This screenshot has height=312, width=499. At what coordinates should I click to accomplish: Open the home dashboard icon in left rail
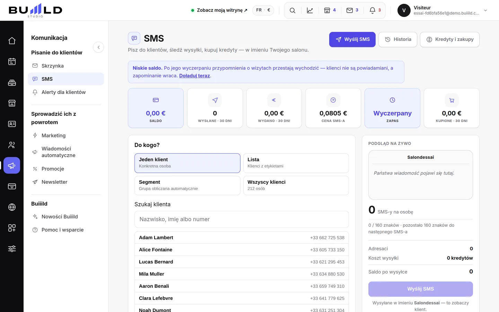pos(12,41)
